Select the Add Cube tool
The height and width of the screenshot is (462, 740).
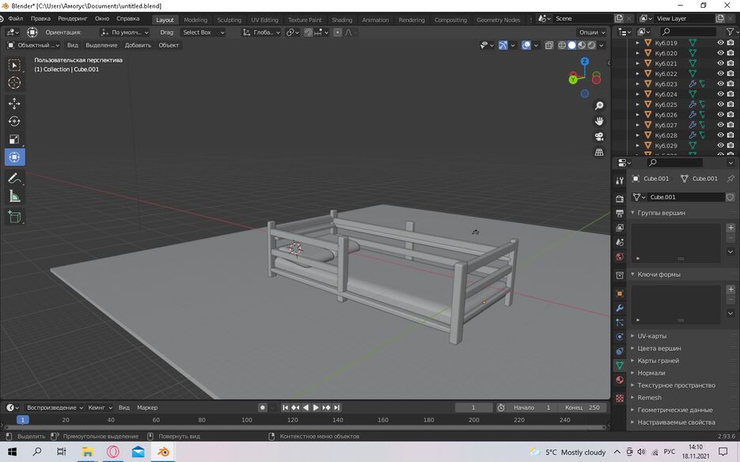(14, 217)
